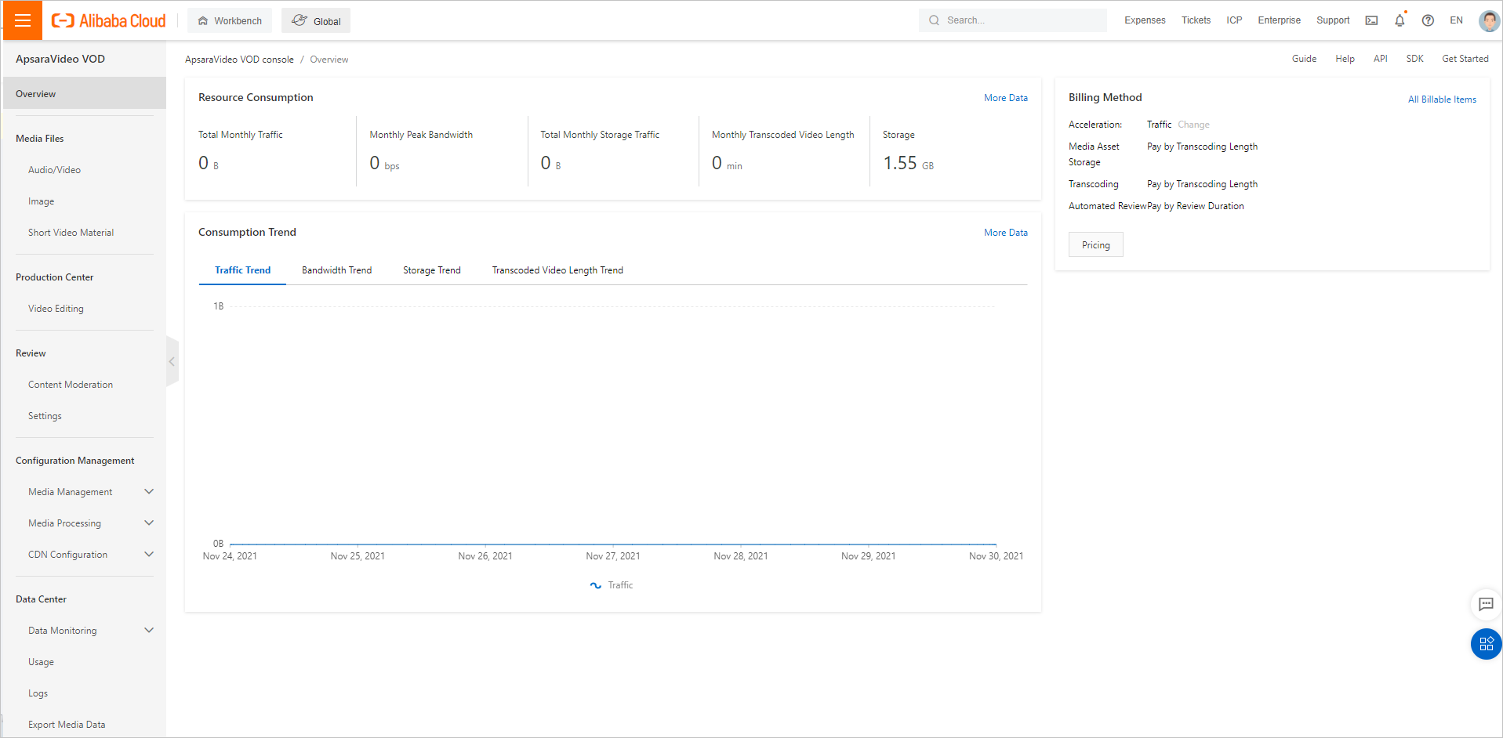
Task: Open the Enterprise menu
Action: (1279, 20)
